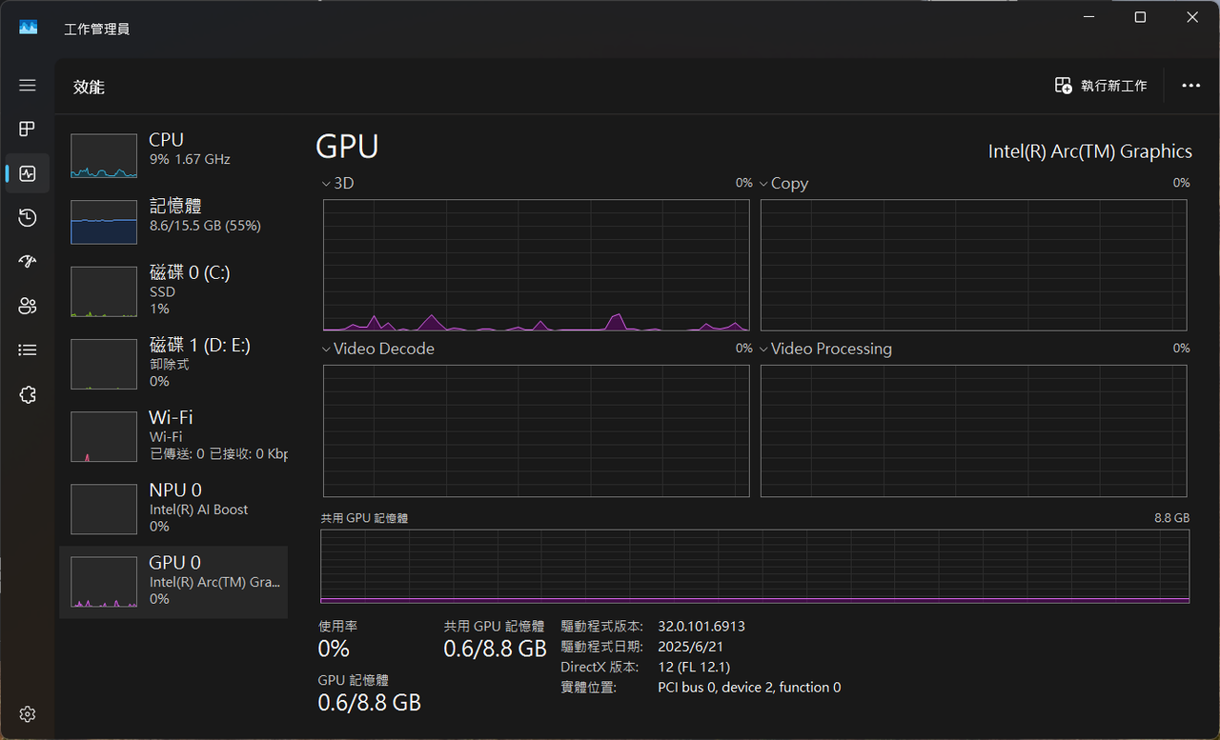Click the 共用 GPU 記憶體 memory graph

tap(755, 567)
